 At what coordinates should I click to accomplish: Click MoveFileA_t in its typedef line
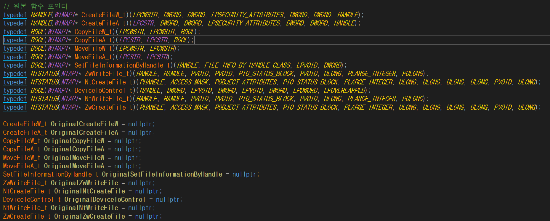tap(93, 57)
